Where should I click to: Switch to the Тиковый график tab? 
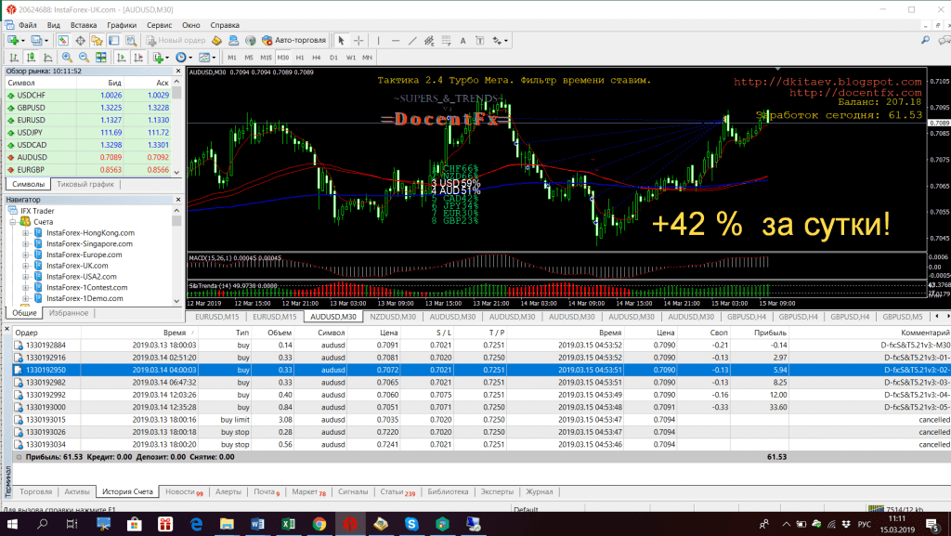[85, 184]
